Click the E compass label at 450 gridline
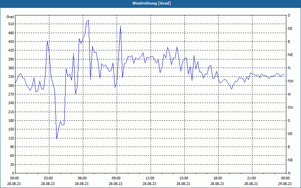Screen dimensions: 301x188 click(x=289, y=42)
